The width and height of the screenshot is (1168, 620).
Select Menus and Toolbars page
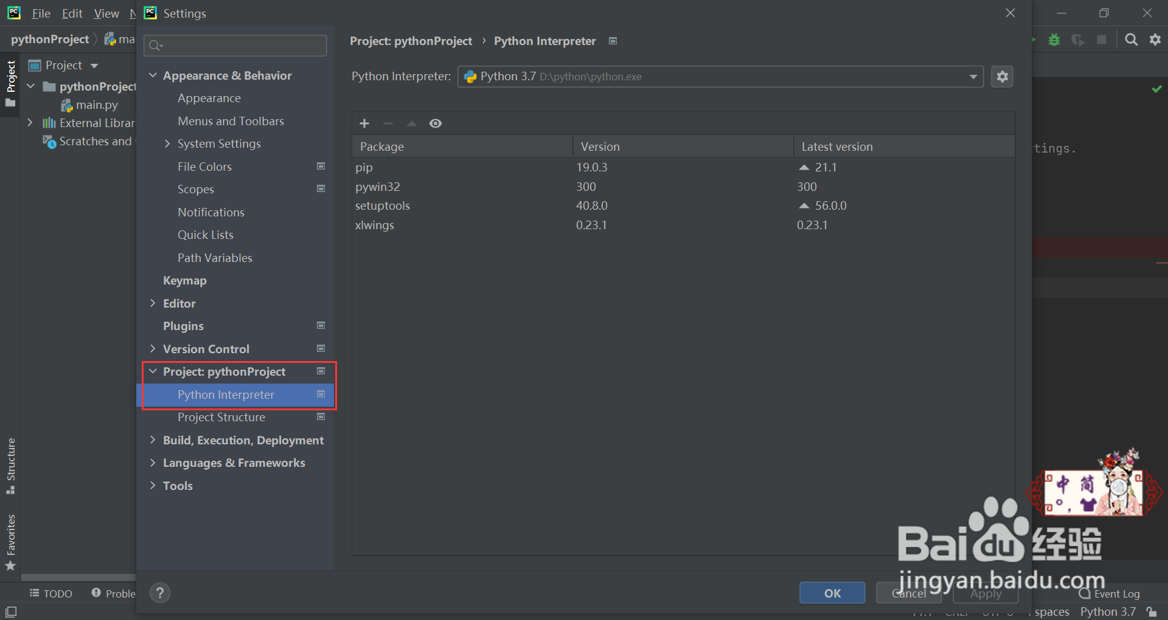pyautogui.click(x=231, y=121)
